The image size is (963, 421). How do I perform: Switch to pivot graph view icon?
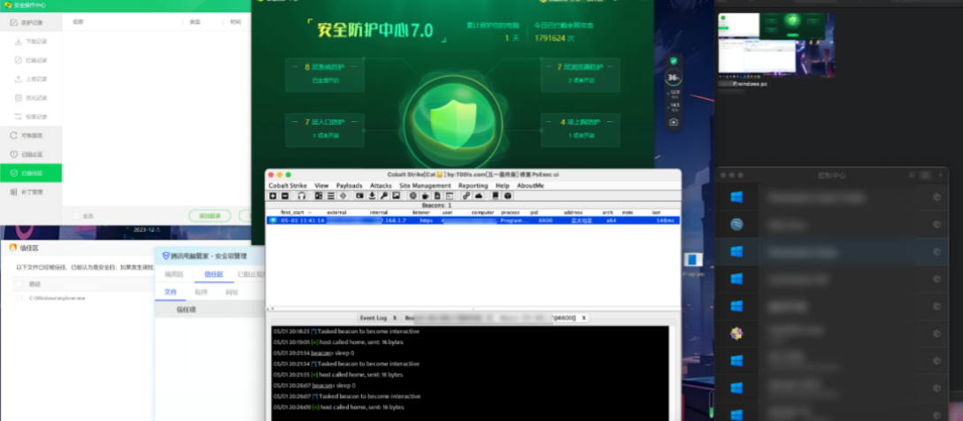[x=319, y=195]
